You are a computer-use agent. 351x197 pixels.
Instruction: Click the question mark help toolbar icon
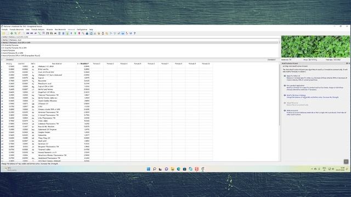tap(134, 33)
